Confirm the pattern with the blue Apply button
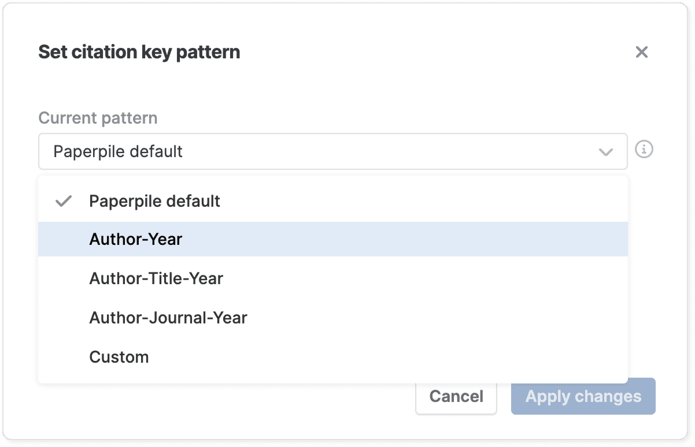This screenshot has width=695, height=447. click(583, 396)
